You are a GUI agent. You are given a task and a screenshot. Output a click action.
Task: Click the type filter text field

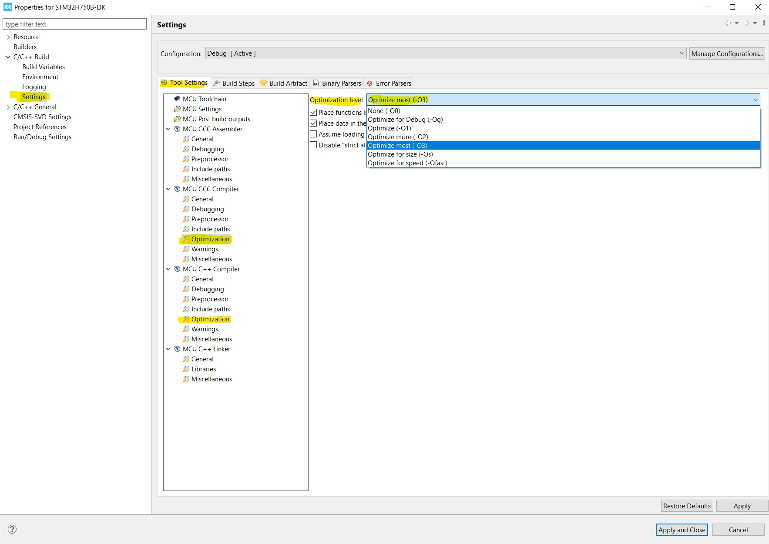(x=74, y=24)
